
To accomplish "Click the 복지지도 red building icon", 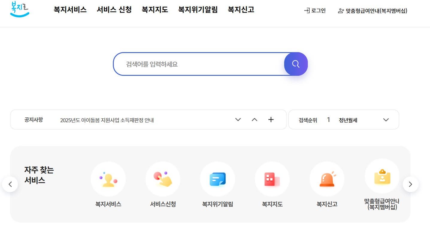I will click(272, 179).
